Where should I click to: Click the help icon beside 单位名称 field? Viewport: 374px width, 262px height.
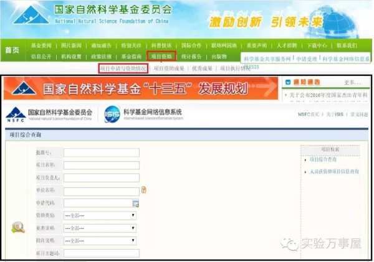143,190
